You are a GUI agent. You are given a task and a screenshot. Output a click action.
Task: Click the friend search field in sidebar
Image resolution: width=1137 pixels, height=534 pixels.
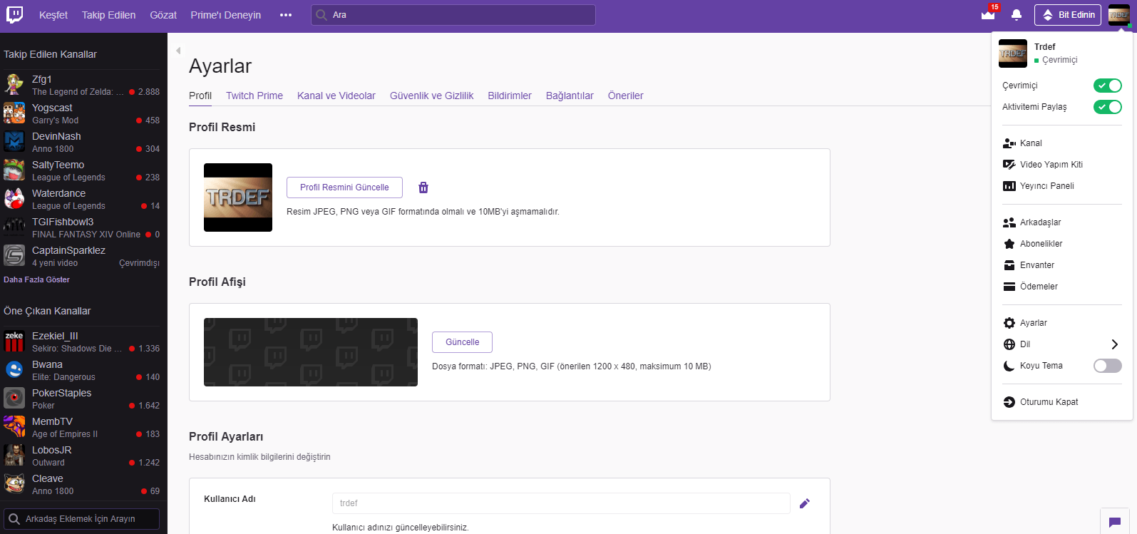pos(82,519)
